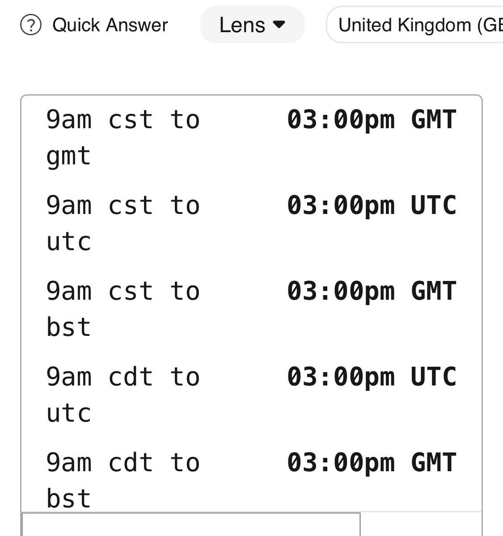Viewport: 503px width, 536px height.
Task: Click the question mark icon beside Quick Answer
Action: coord(31,25)
